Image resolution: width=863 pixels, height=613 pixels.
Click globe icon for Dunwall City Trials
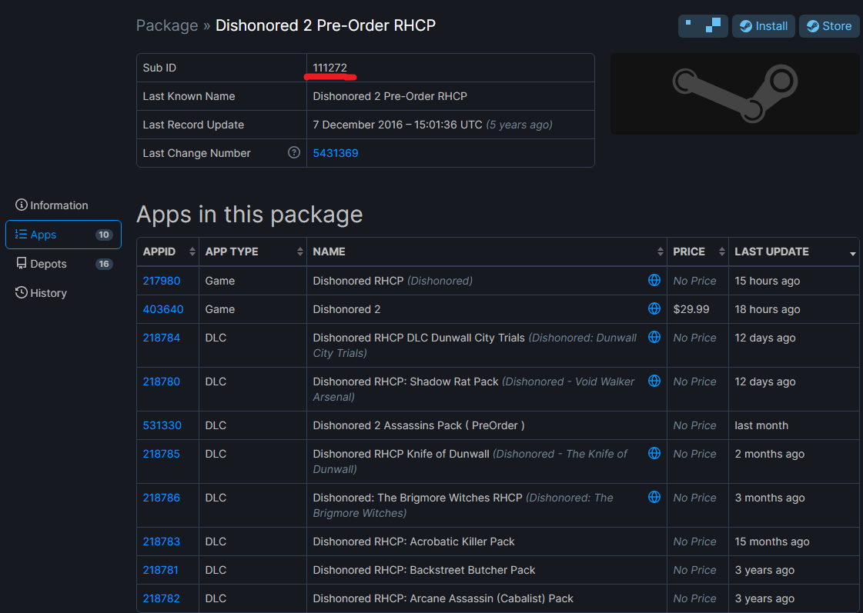(x=654, y=338)
